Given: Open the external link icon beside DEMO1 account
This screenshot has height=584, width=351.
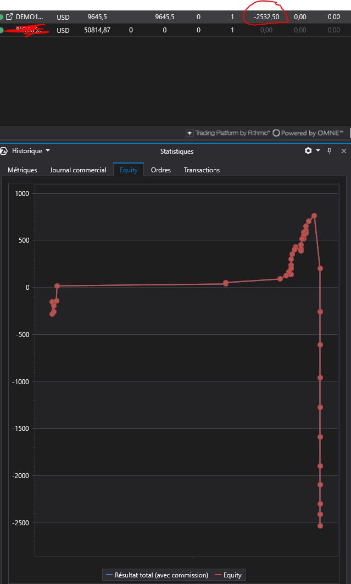Looking at the screenshot, I should (x=10, y=17).
